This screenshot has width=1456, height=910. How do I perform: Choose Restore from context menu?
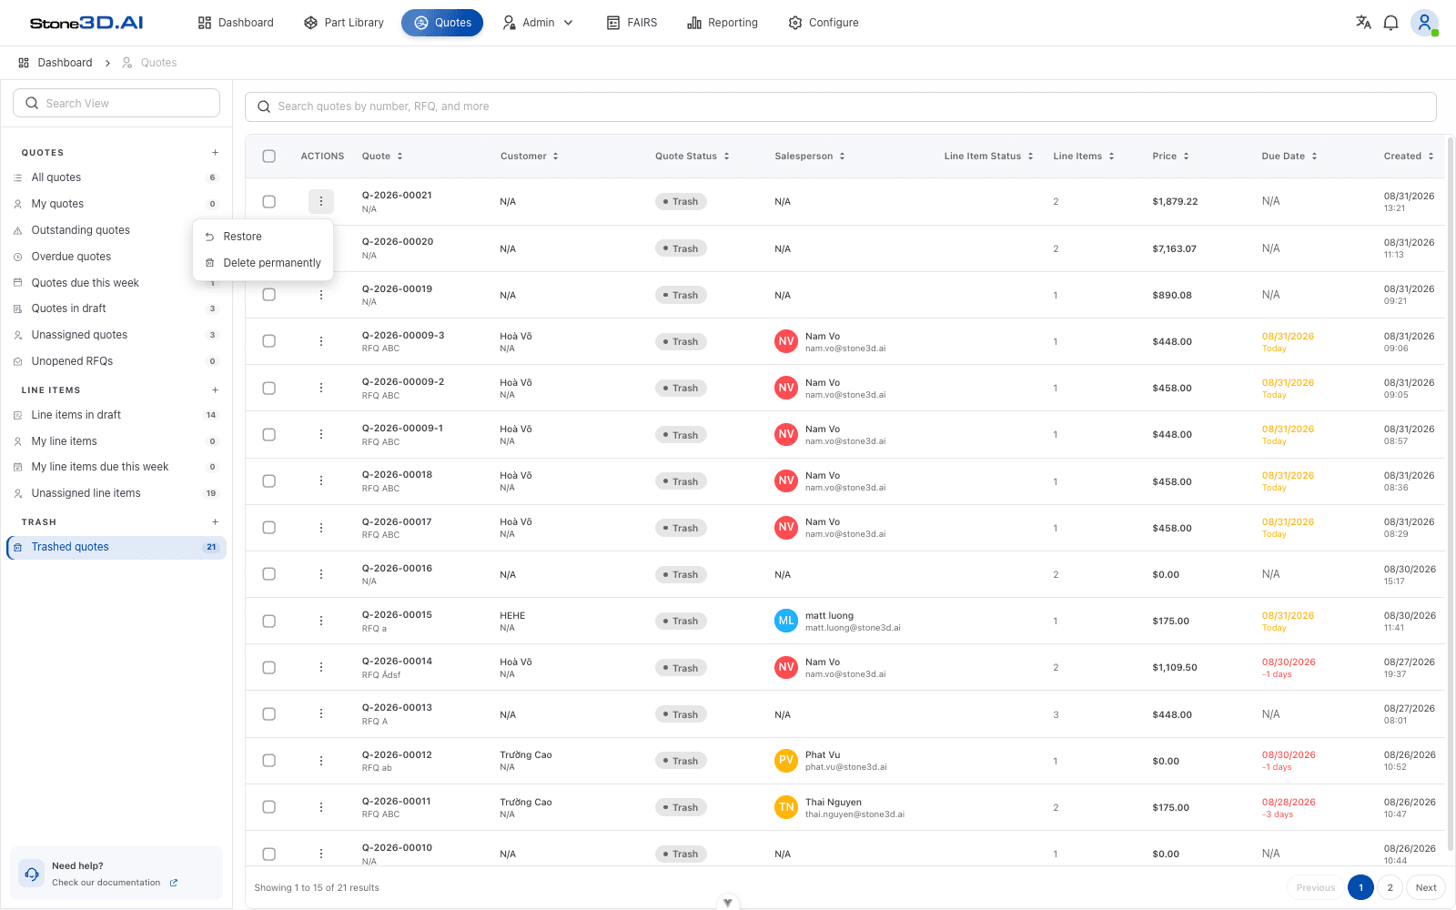point(263,237)
